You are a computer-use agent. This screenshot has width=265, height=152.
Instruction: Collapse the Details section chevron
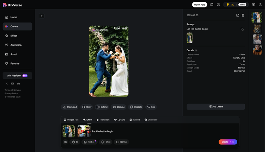coord(196,50)
